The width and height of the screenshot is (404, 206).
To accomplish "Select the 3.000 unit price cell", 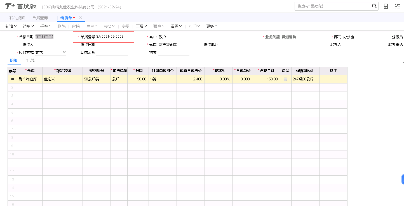I will (x=243, y=79).
